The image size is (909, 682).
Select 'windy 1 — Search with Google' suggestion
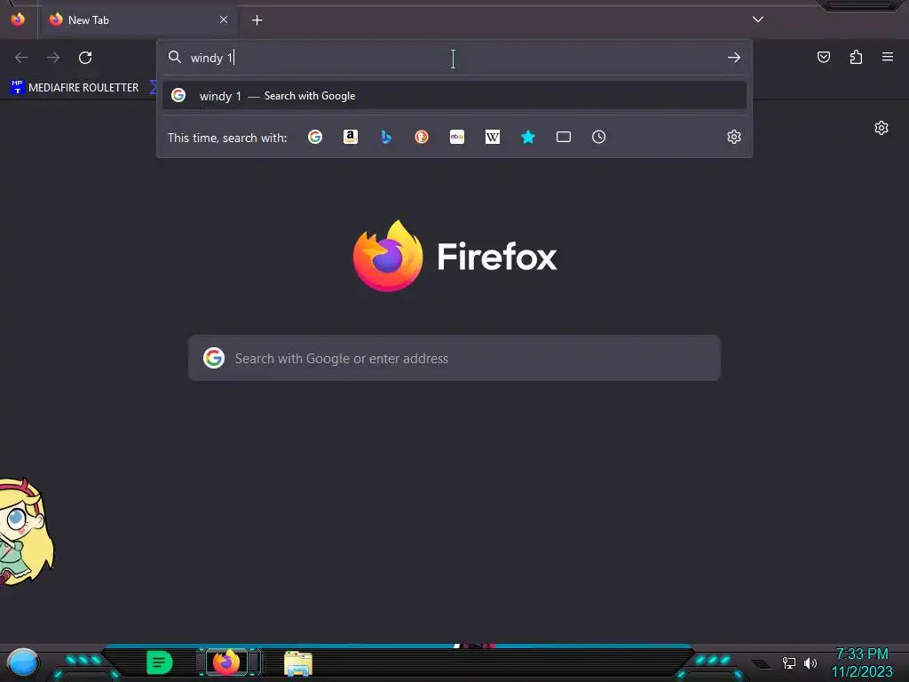(454, 96)
